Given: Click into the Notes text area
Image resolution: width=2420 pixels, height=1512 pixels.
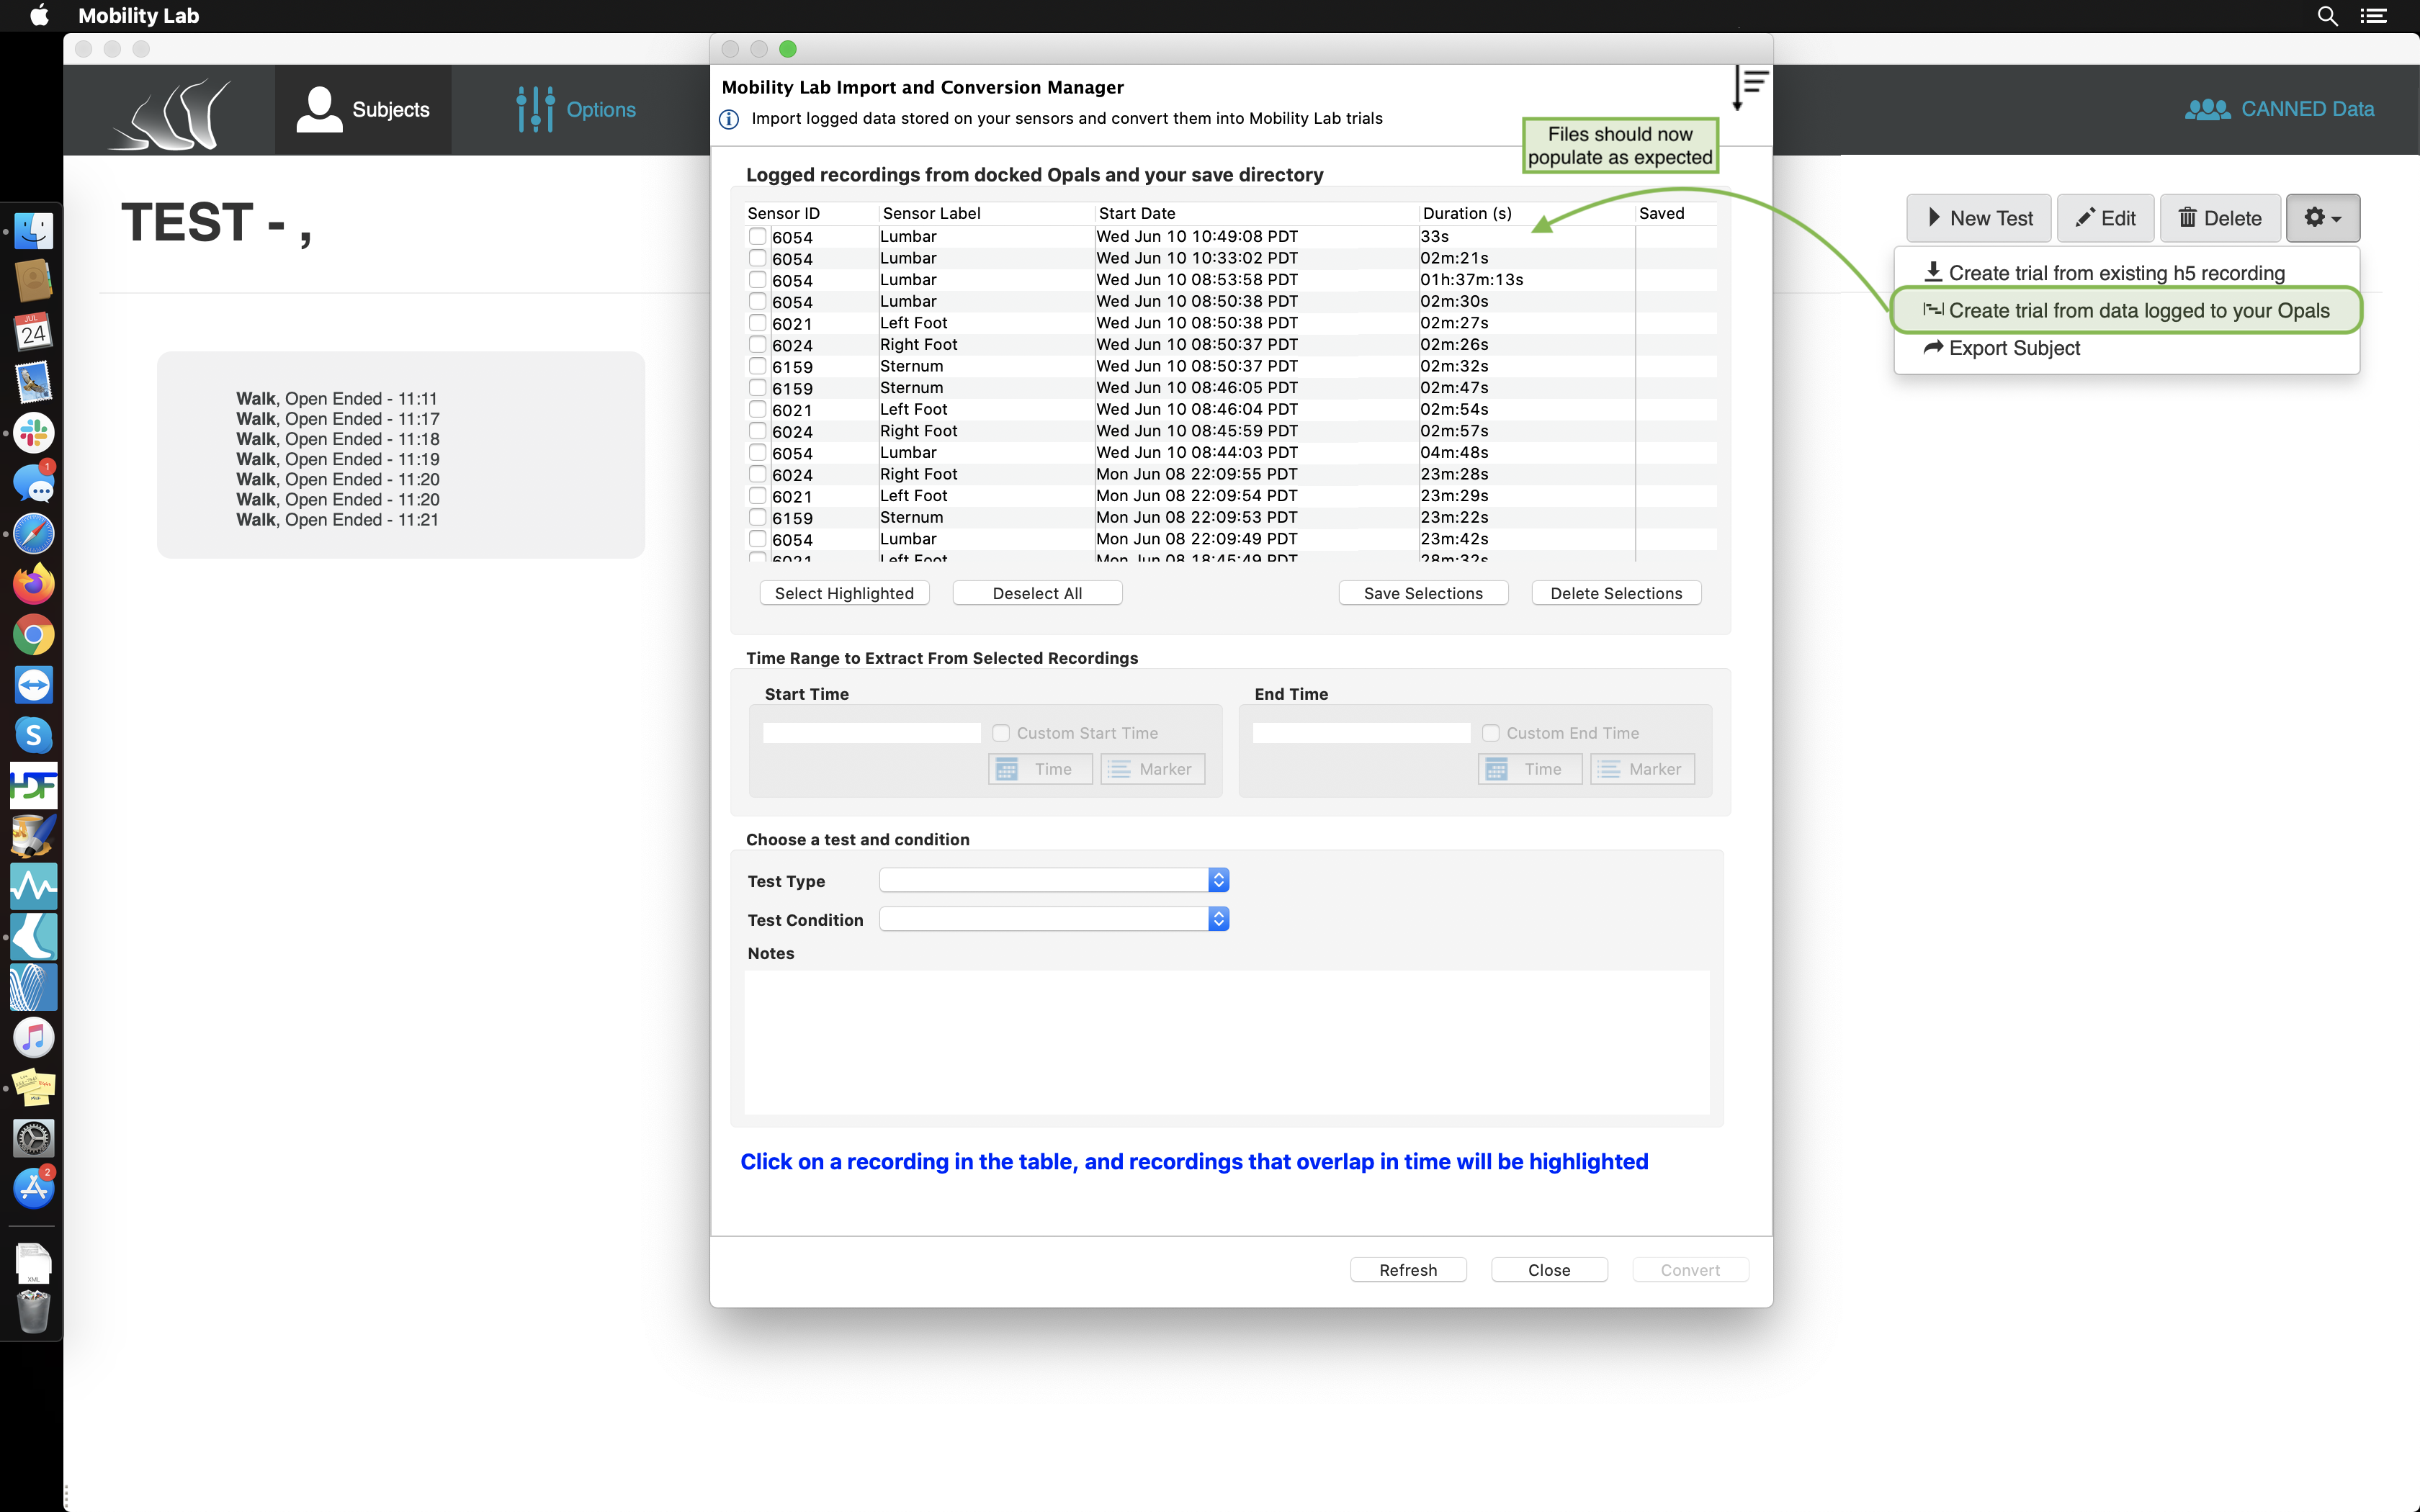Looking at the screenshot, I should click(1227, 1042).
